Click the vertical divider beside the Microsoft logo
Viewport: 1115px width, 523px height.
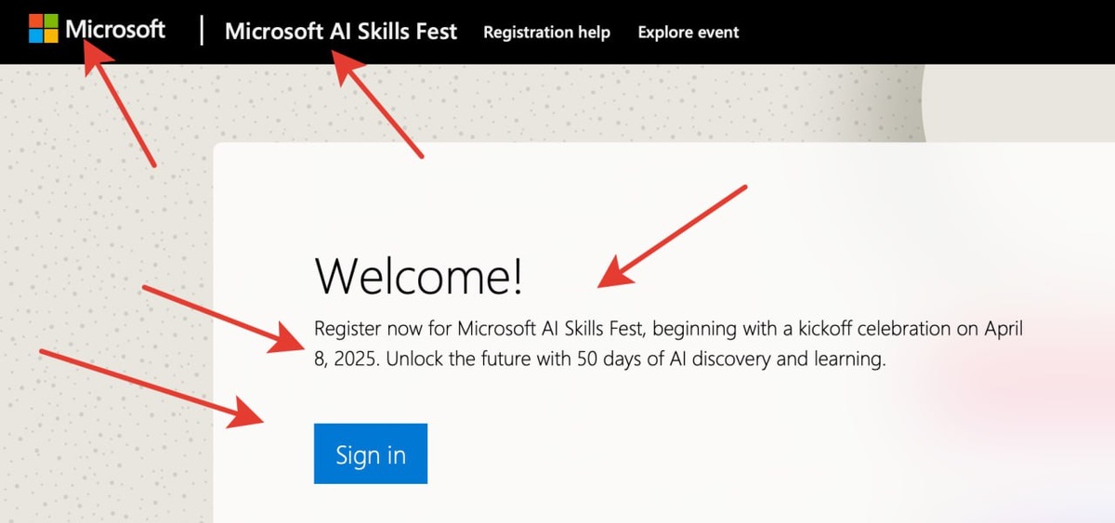point(202,32)
